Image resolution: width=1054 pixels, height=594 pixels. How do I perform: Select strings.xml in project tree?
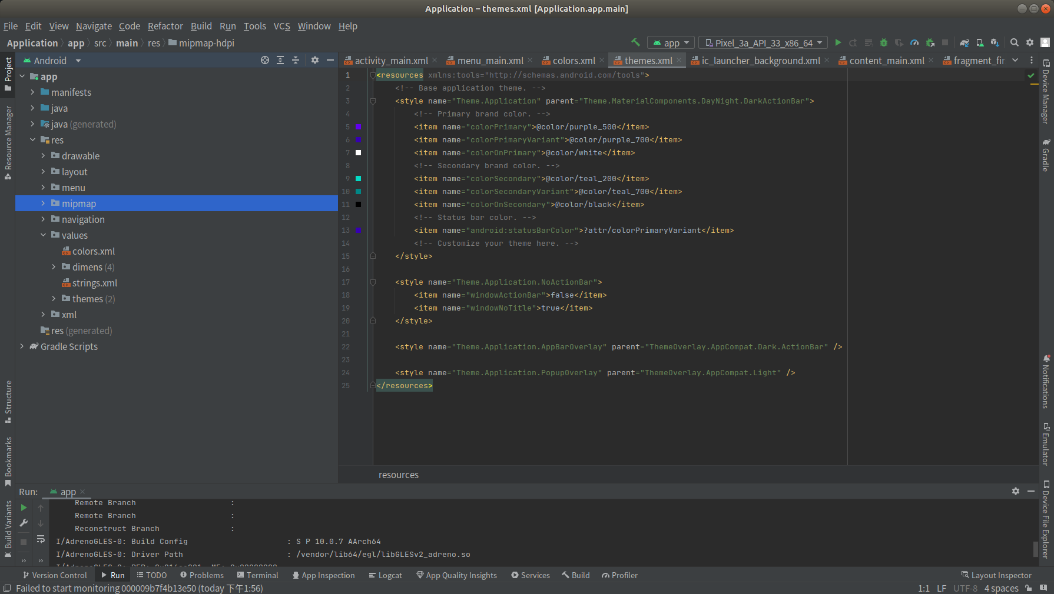click(x=94, y=282)
